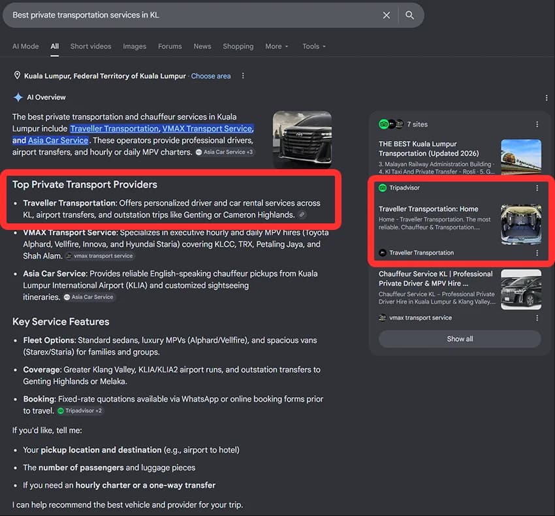Click the magnifying glass search icon

409,15
